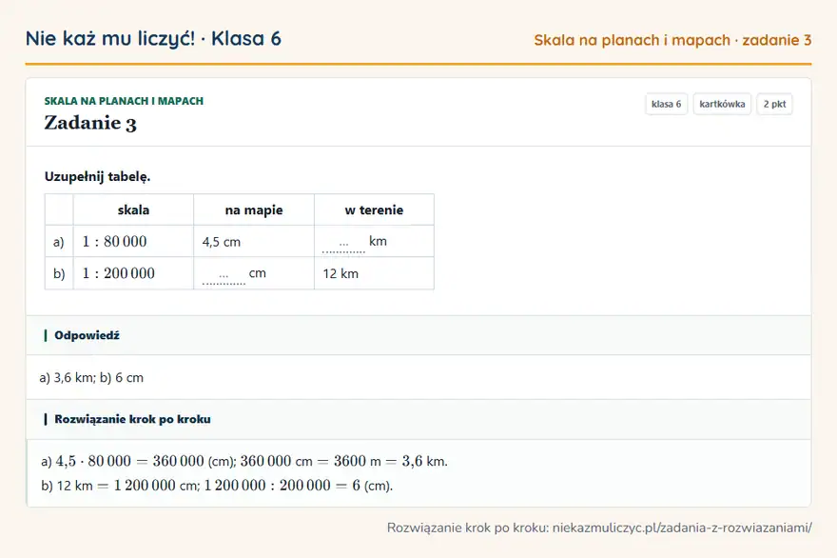The image size is (837, 558).
Task: Click 'Skala na planach i mapach · zadanie 3' header text
Action: coord(672,40)
